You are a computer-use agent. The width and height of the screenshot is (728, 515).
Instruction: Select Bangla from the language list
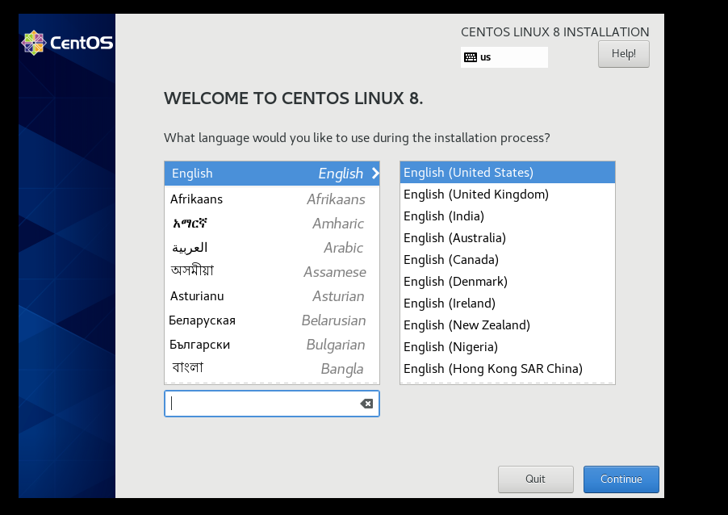242,368
